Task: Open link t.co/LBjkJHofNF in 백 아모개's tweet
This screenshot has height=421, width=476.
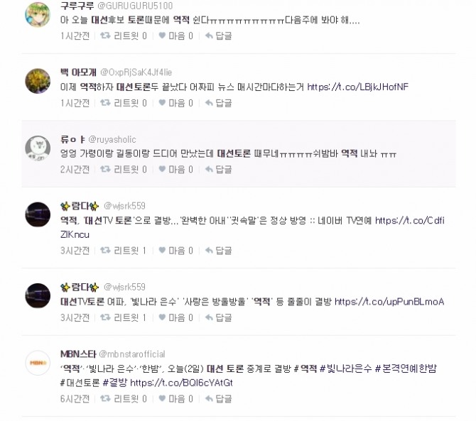Action: coord(357,87)
